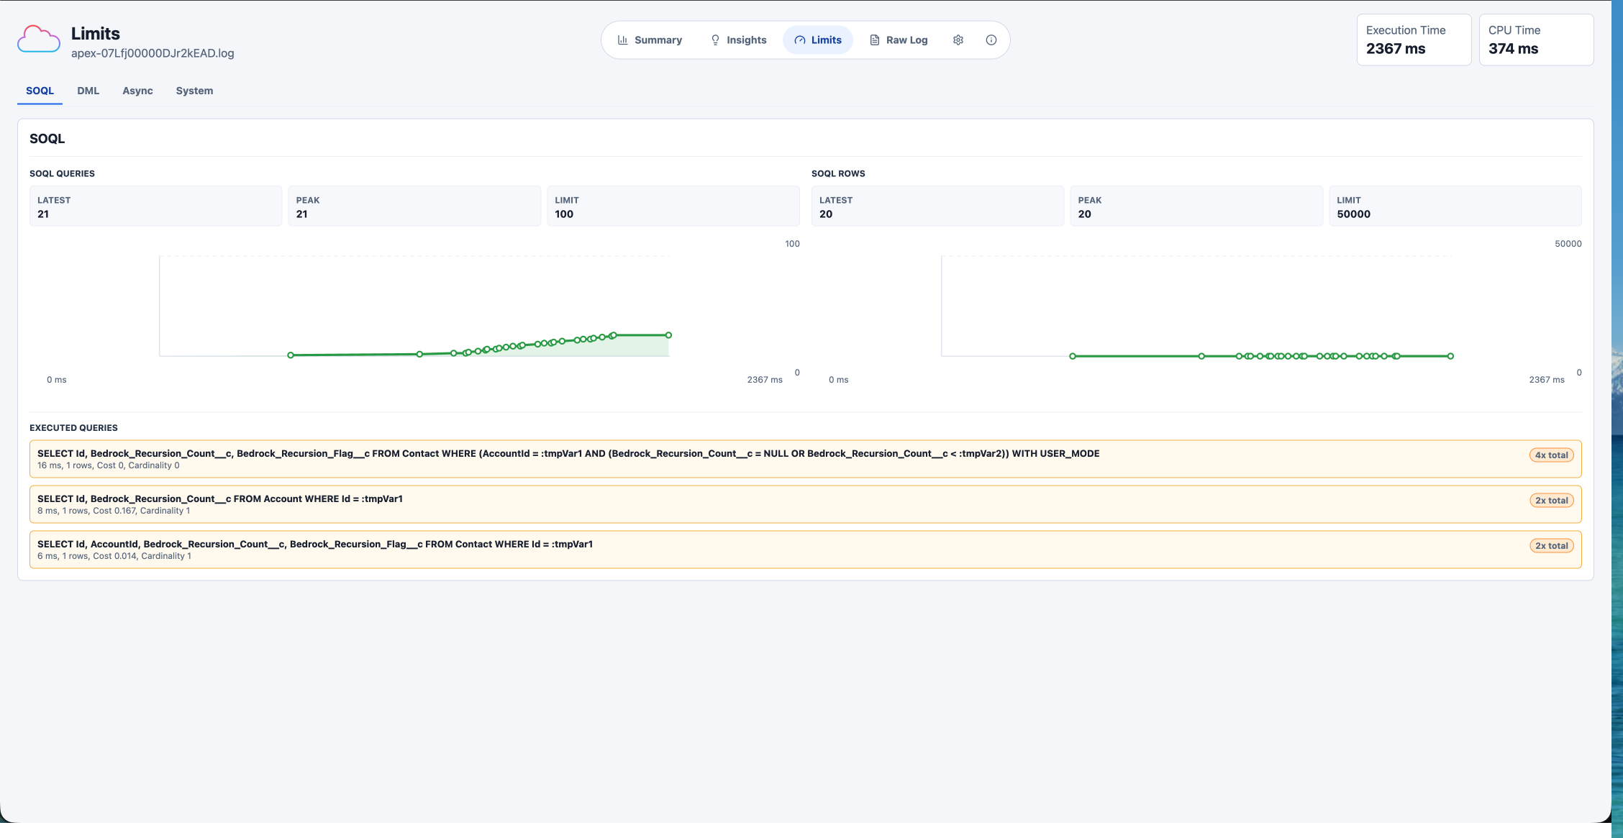The image size is (1623, 838).
Task: Click the SOQL Rows Limit 50000 stat
Action: click(x=1455, y=206)
